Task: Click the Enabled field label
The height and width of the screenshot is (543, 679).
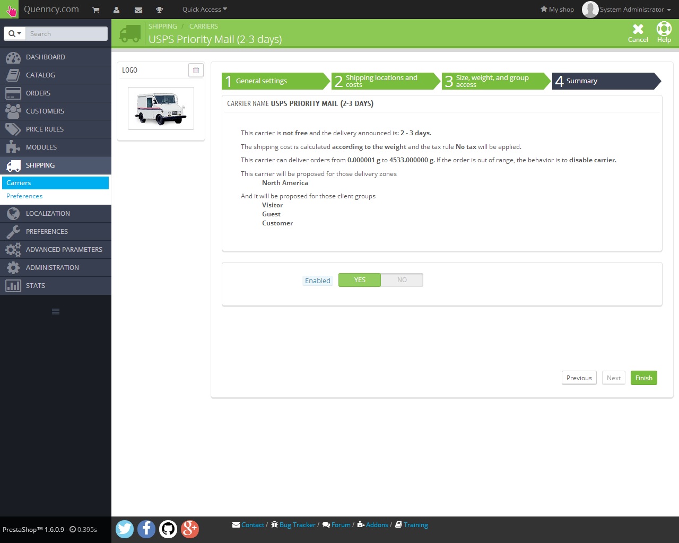Action: click(x=318, y=281)
